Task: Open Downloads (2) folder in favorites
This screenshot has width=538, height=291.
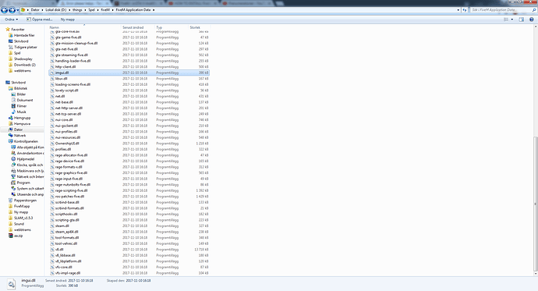Action: (25, 65)
